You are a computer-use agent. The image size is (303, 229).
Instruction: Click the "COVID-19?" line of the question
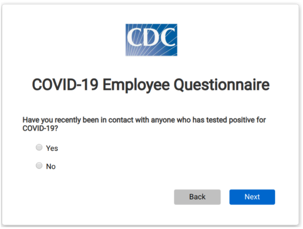tap(40, 128)
